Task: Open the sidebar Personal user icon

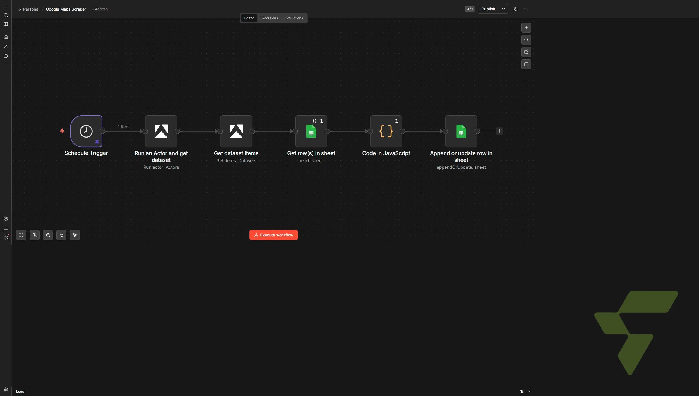Action: 6,47
